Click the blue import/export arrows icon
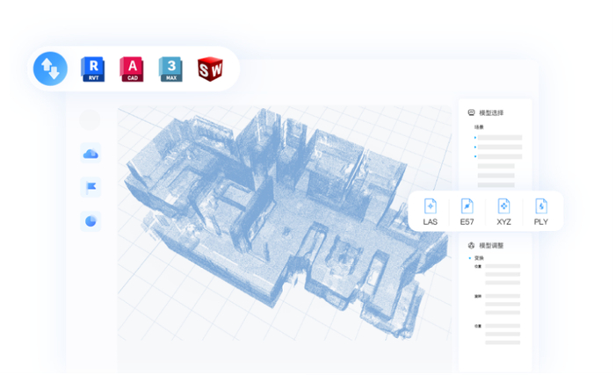The image size is (615, 375). (50, 69)
